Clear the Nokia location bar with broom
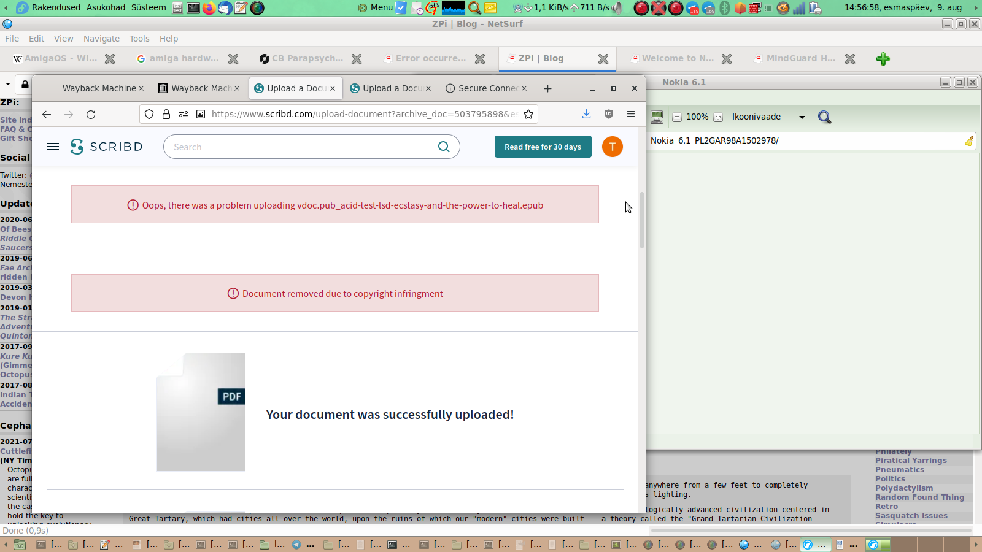 968,141
